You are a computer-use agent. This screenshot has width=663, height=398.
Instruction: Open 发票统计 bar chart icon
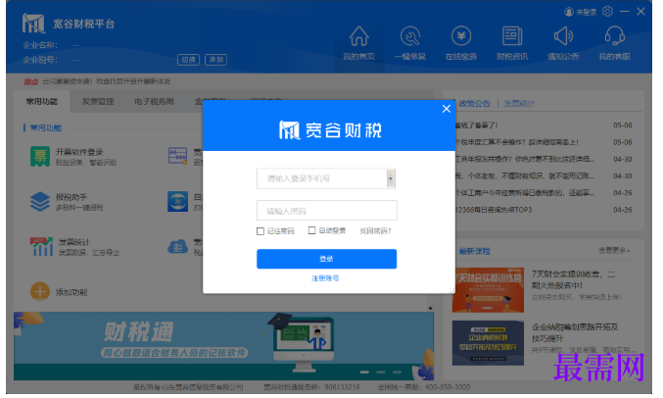[x=41, y=246]
